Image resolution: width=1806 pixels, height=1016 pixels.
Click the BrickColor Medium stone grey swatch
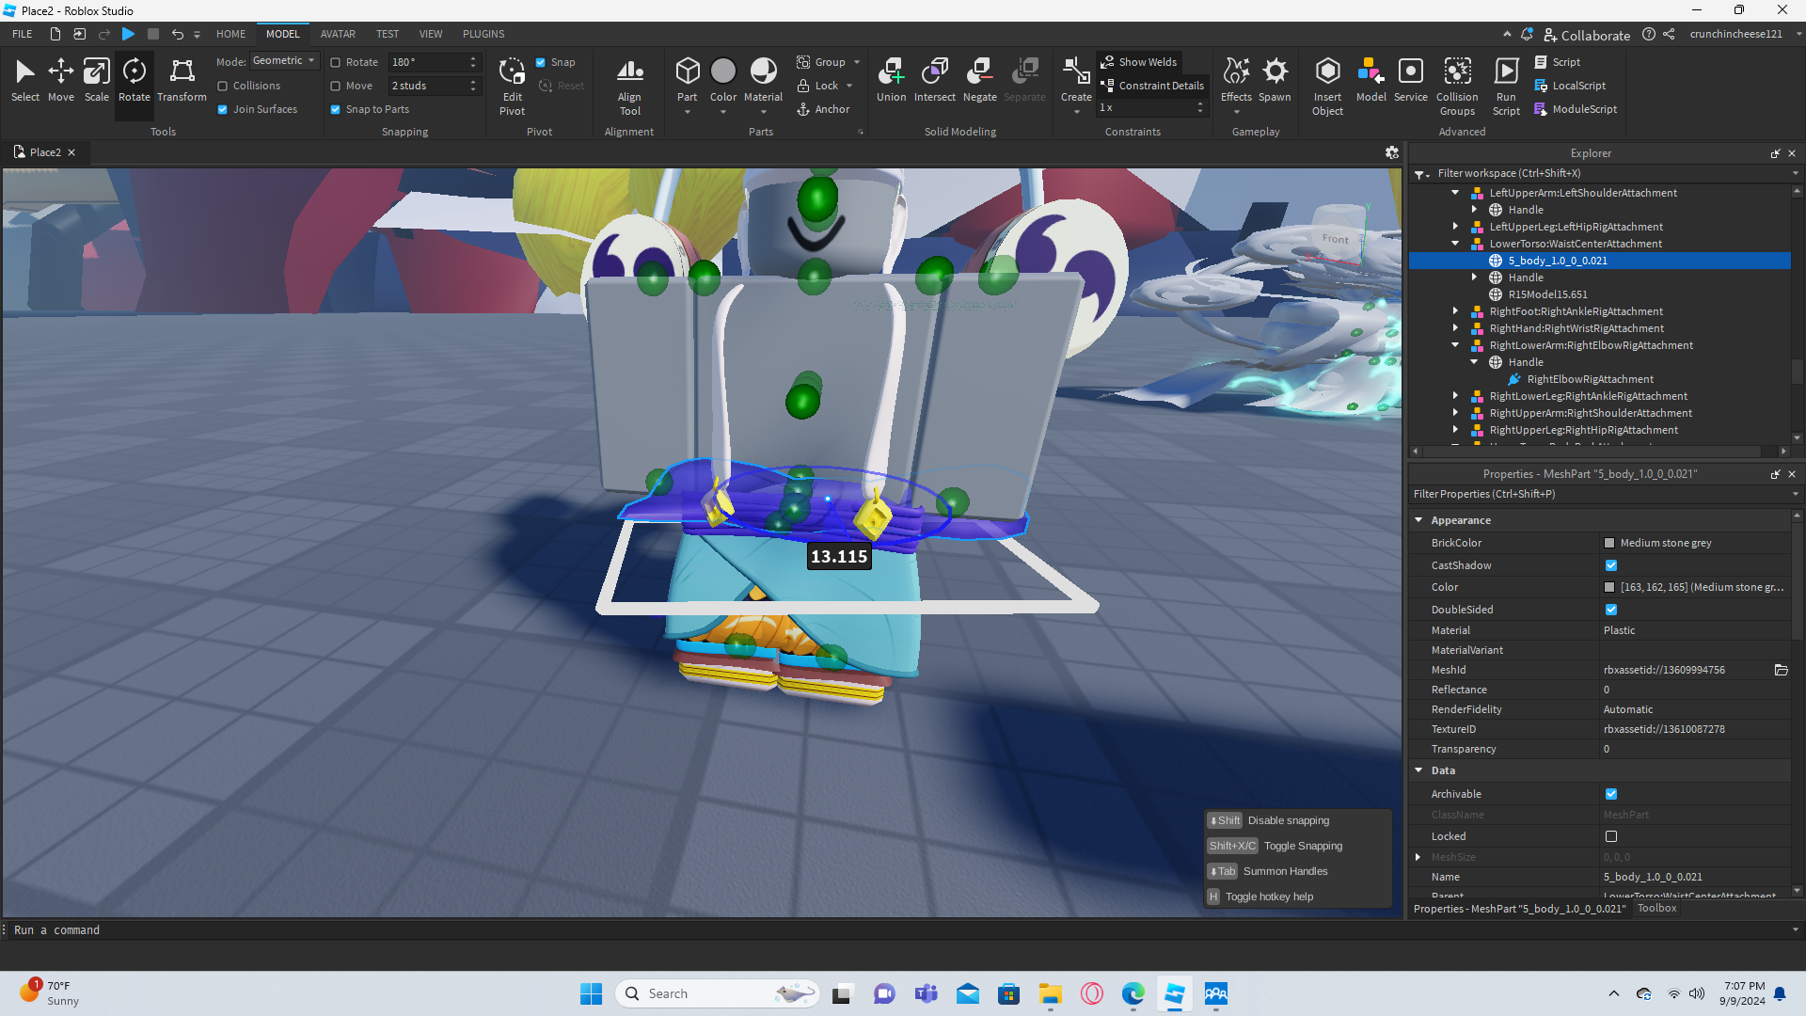(1609, 543)
